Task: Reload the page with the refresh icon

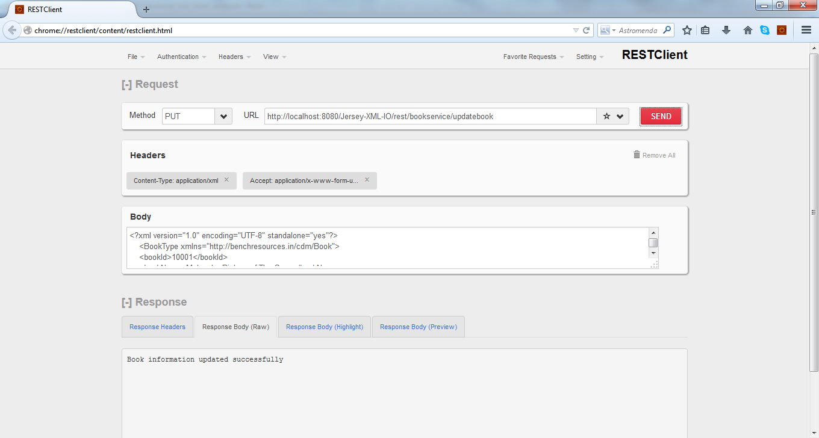Action: pyautogui.click(x=586, y=30)
